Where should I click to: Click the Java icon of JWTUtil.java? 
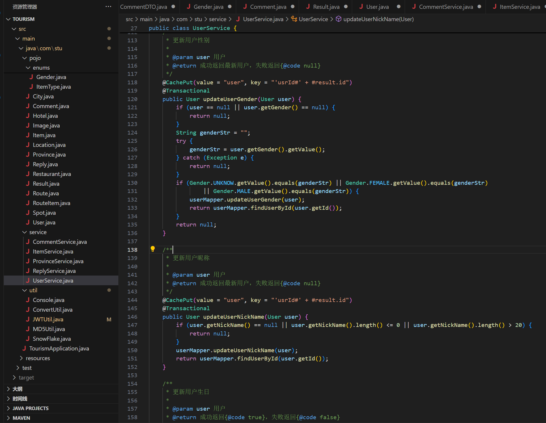coord(28,319)
